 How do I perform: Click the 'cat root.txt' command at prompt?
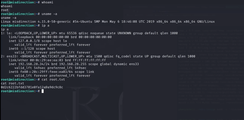(x=53, y=79)
